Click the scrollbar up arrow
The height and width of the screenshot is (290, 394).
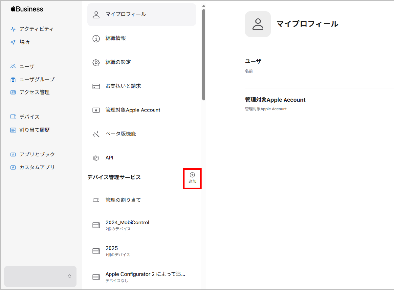204,6
